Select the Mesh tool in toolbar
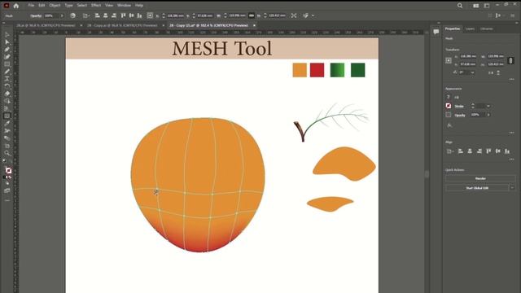This screenshot has height=293, width=521. pos(7,116)
